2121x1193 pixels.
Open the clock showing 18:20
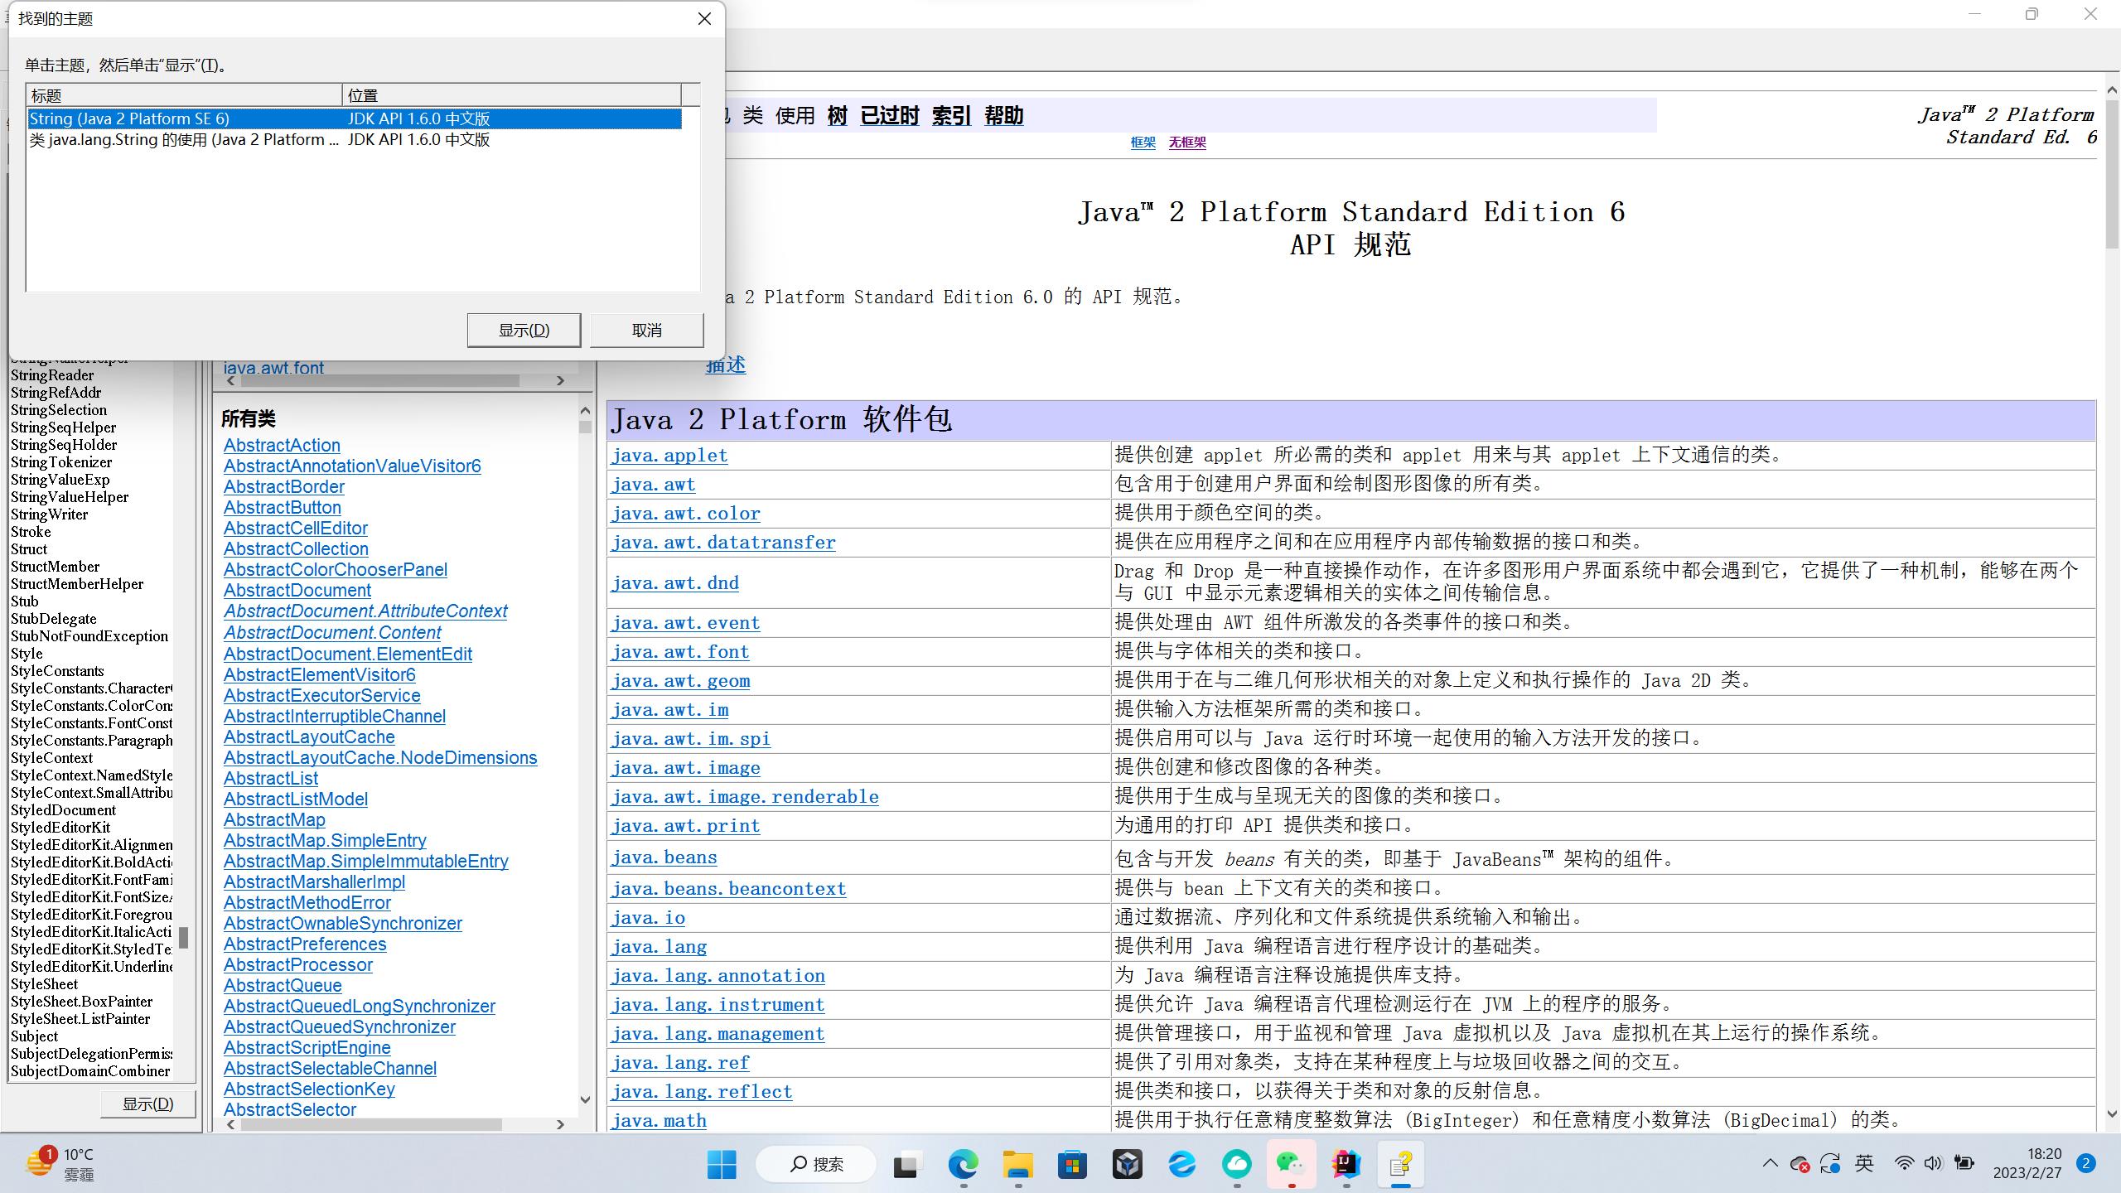(2027, 1163)
